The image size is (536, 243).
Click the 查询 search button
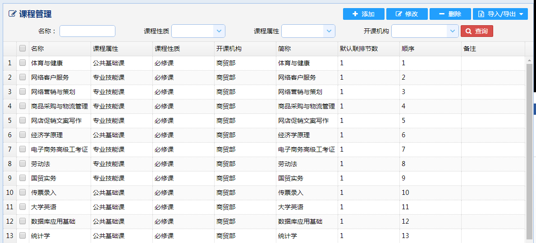tap(477, 31)
